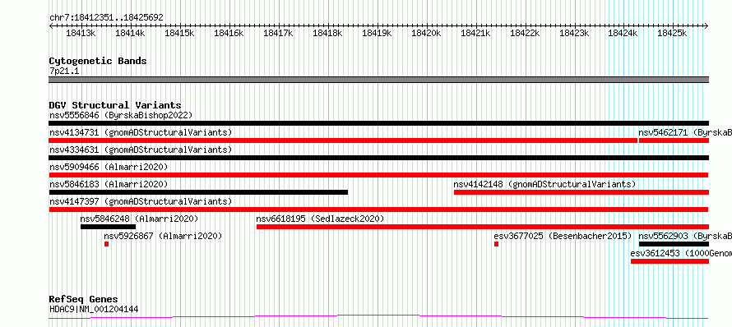The height and width of the screenshot is (327, 732).
Task: Click the 18413k ruler position
Action: [x=81, y=33]
